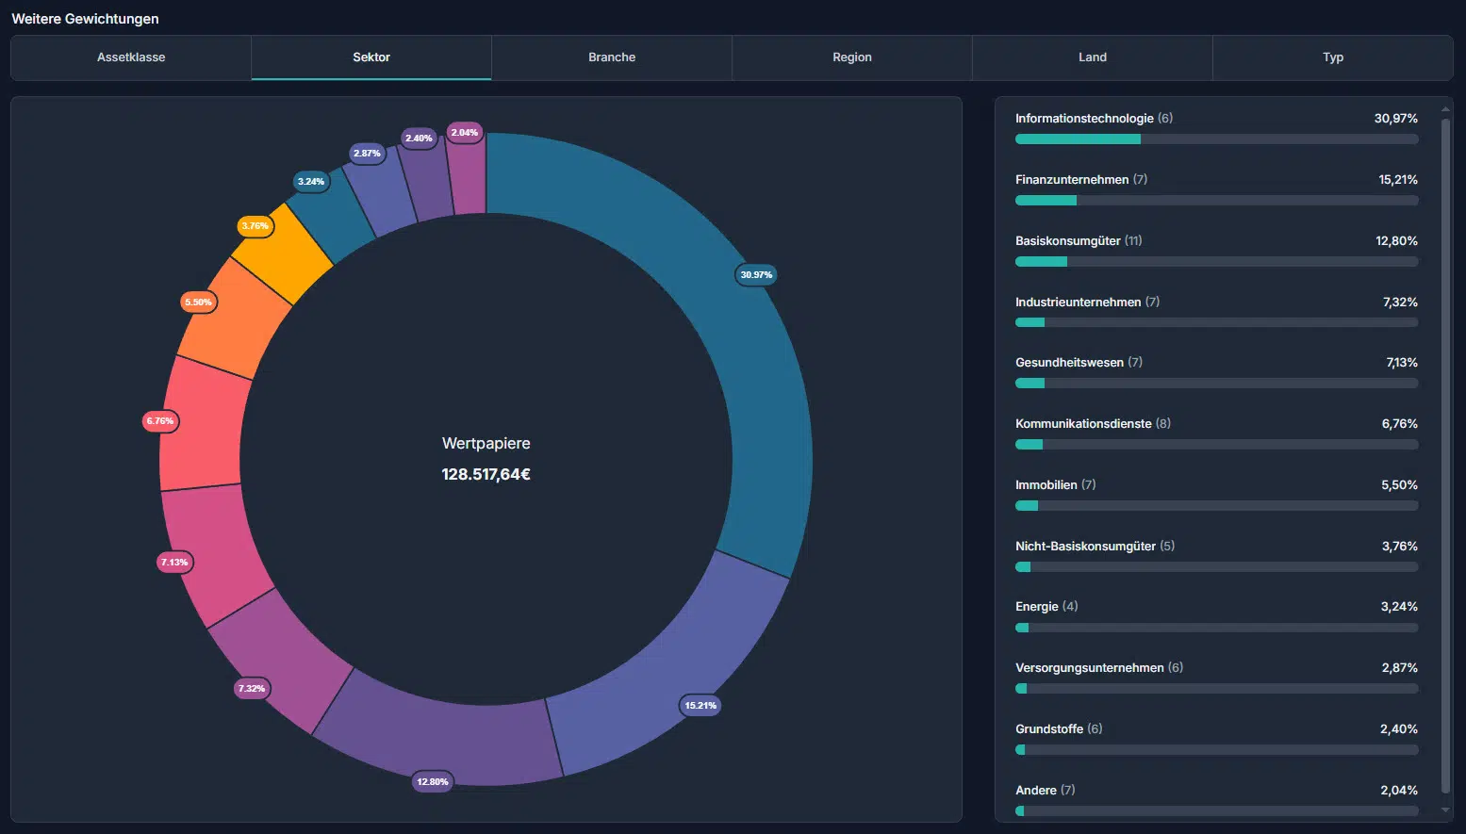The height and width of the screenshot is (834, 1466).
Task: Select the Andere sector entry
Action: point(1035,791)
